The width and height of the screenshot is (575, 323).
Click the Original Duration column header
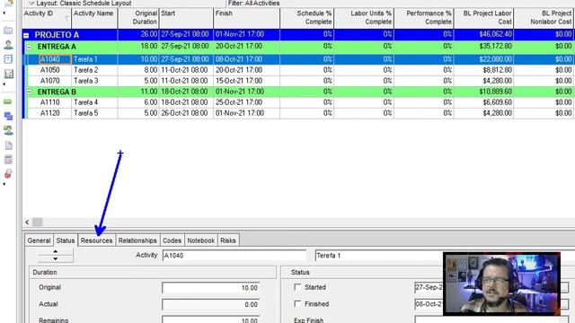tap(138, 18)
